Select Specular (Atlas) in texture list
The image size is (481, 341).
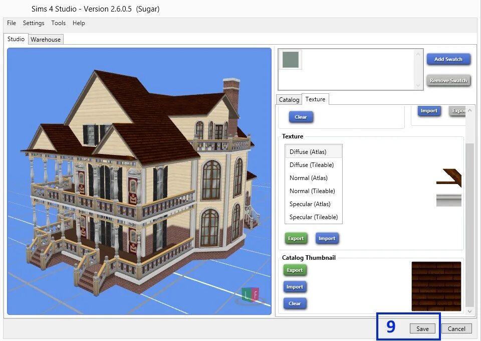314,204
